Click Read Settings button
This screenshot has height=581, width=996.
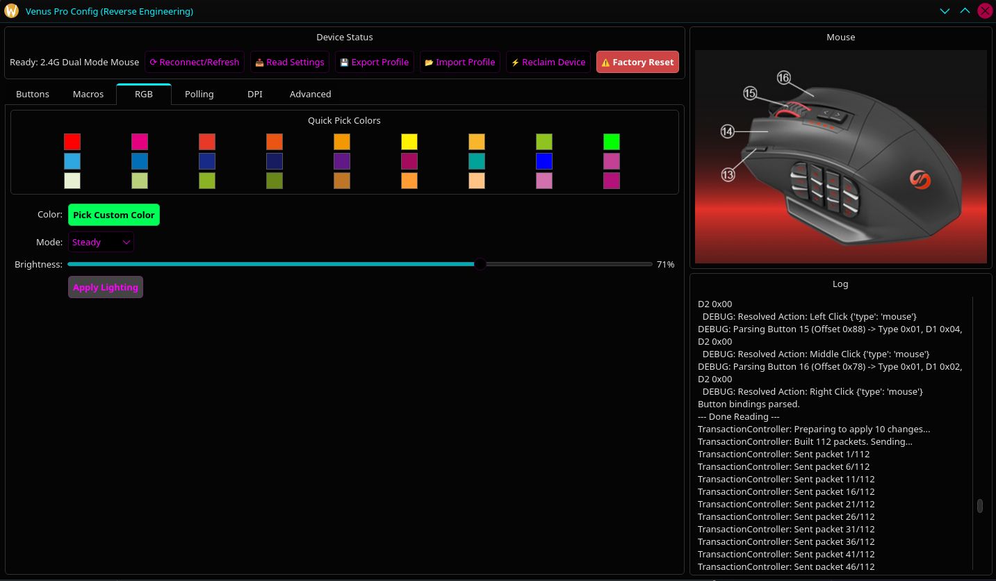tap(289, 62)
